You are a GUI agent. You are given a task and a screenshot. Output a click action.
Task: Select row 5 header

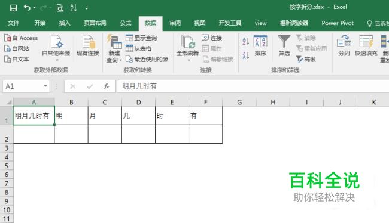(x=7, y=166)
